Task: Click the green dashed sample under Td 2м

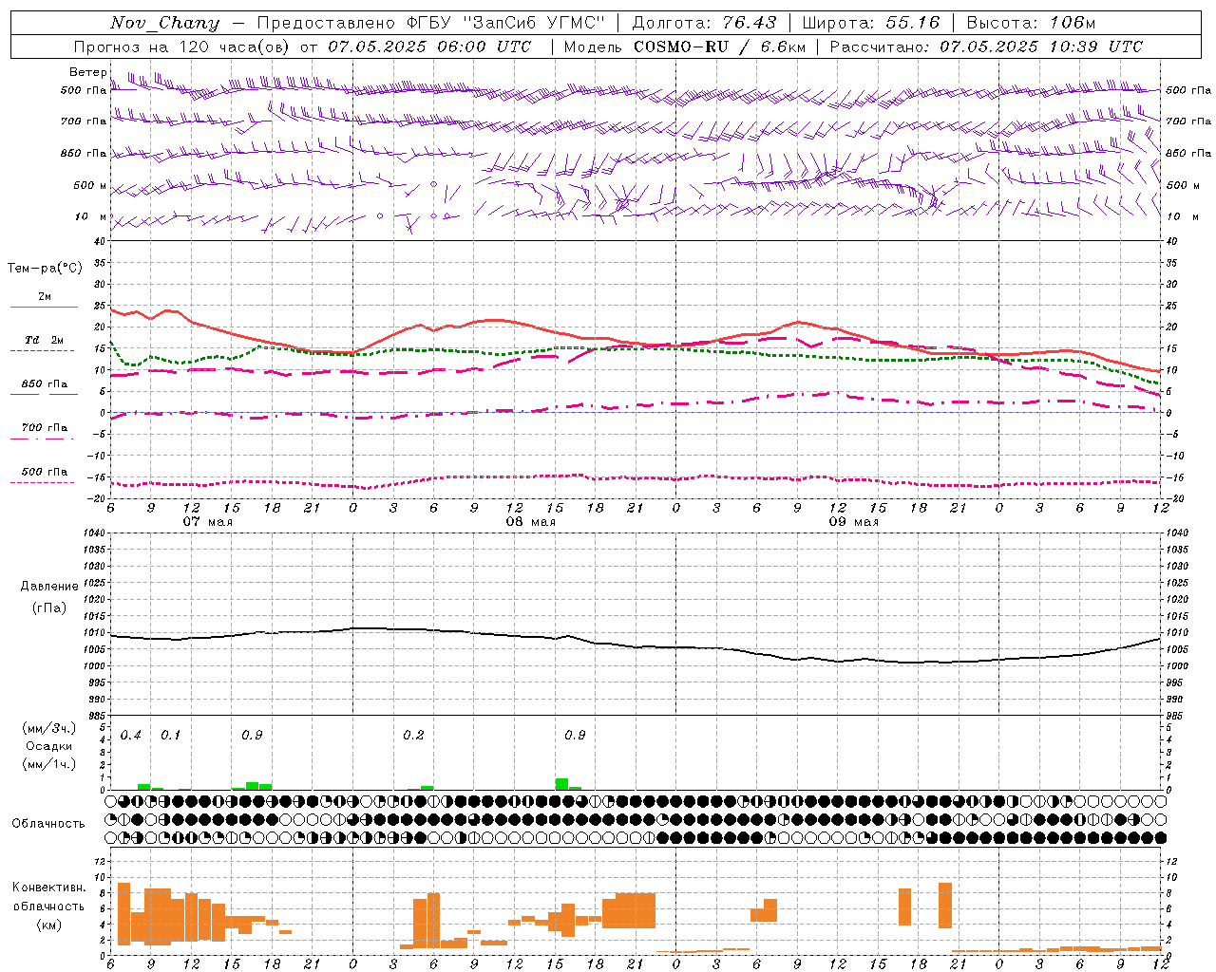Action: tap(44, 350)
